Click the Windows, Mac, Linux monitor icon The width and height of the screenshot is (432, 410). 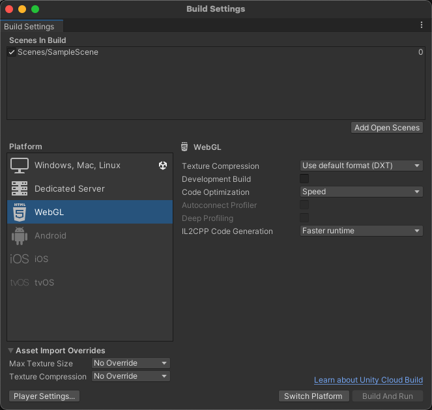pos(20,166)
